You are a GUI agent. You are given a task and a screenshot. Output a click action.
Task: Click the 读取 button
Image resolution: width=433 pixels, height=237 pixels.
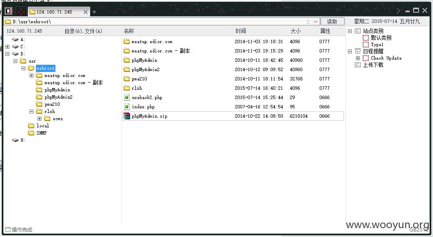coord(332,22)
